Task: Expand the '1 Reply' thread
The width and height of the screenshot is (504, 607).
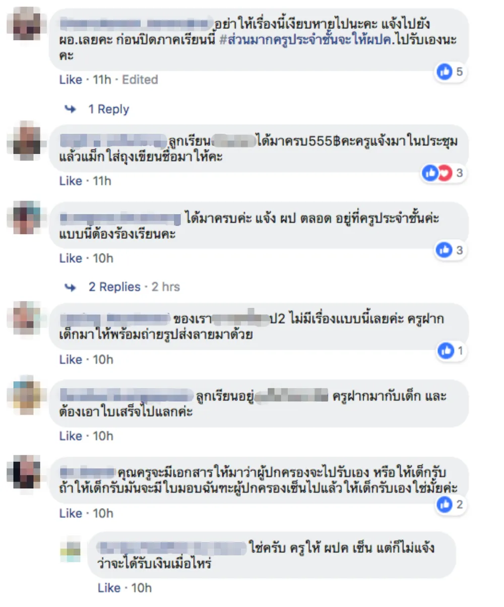Action: 109,109
